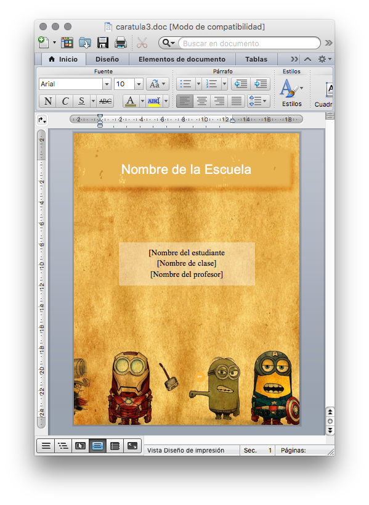Toggle italic (C) formatting
The width and height of the screenshot is (369, 505).
(x=65, y=101)
